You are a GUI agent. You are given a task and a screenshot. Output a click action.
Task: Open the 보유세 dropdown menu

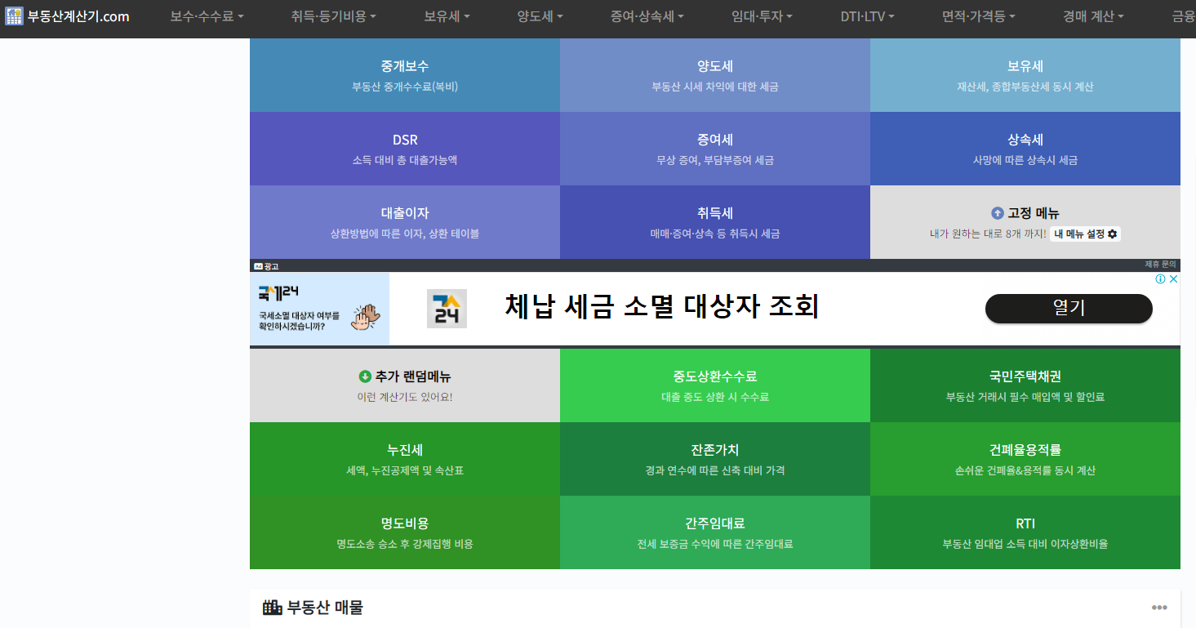pyautogui.click(x=445, y=15)
